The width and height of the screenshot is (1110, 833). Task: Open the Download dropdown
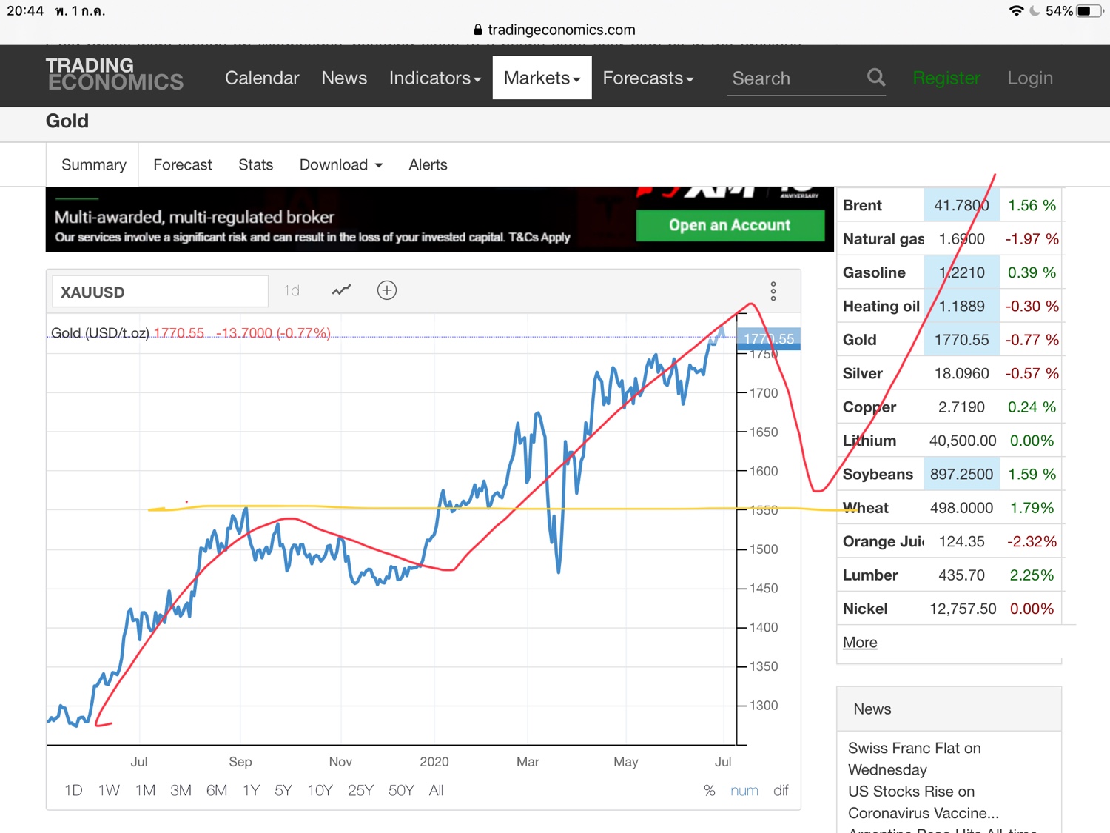[x=341, y=164]
